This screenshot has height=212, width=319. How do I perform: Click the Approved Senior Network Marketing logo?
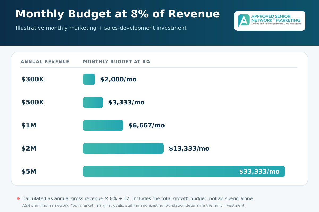270,21
